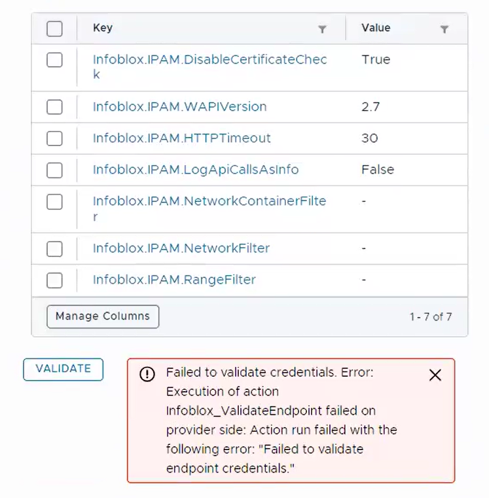Dismiss the validation error with X icon

click(435, 375)
